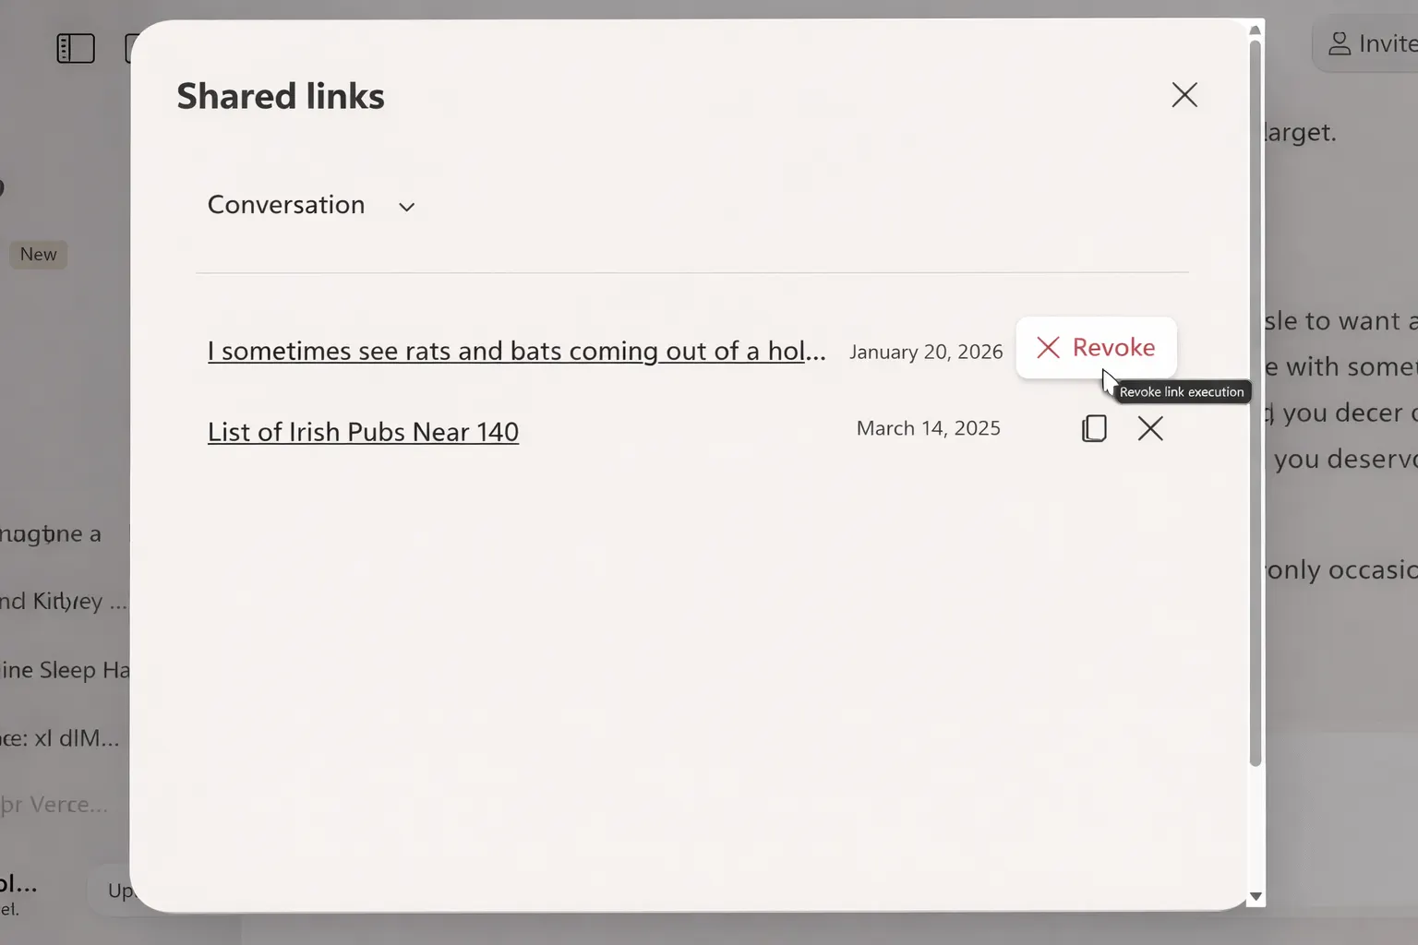The width and height of the screenshot is (1418, 945).
Task: Click the New badge in sidebar
Action: tap(38, 255)
